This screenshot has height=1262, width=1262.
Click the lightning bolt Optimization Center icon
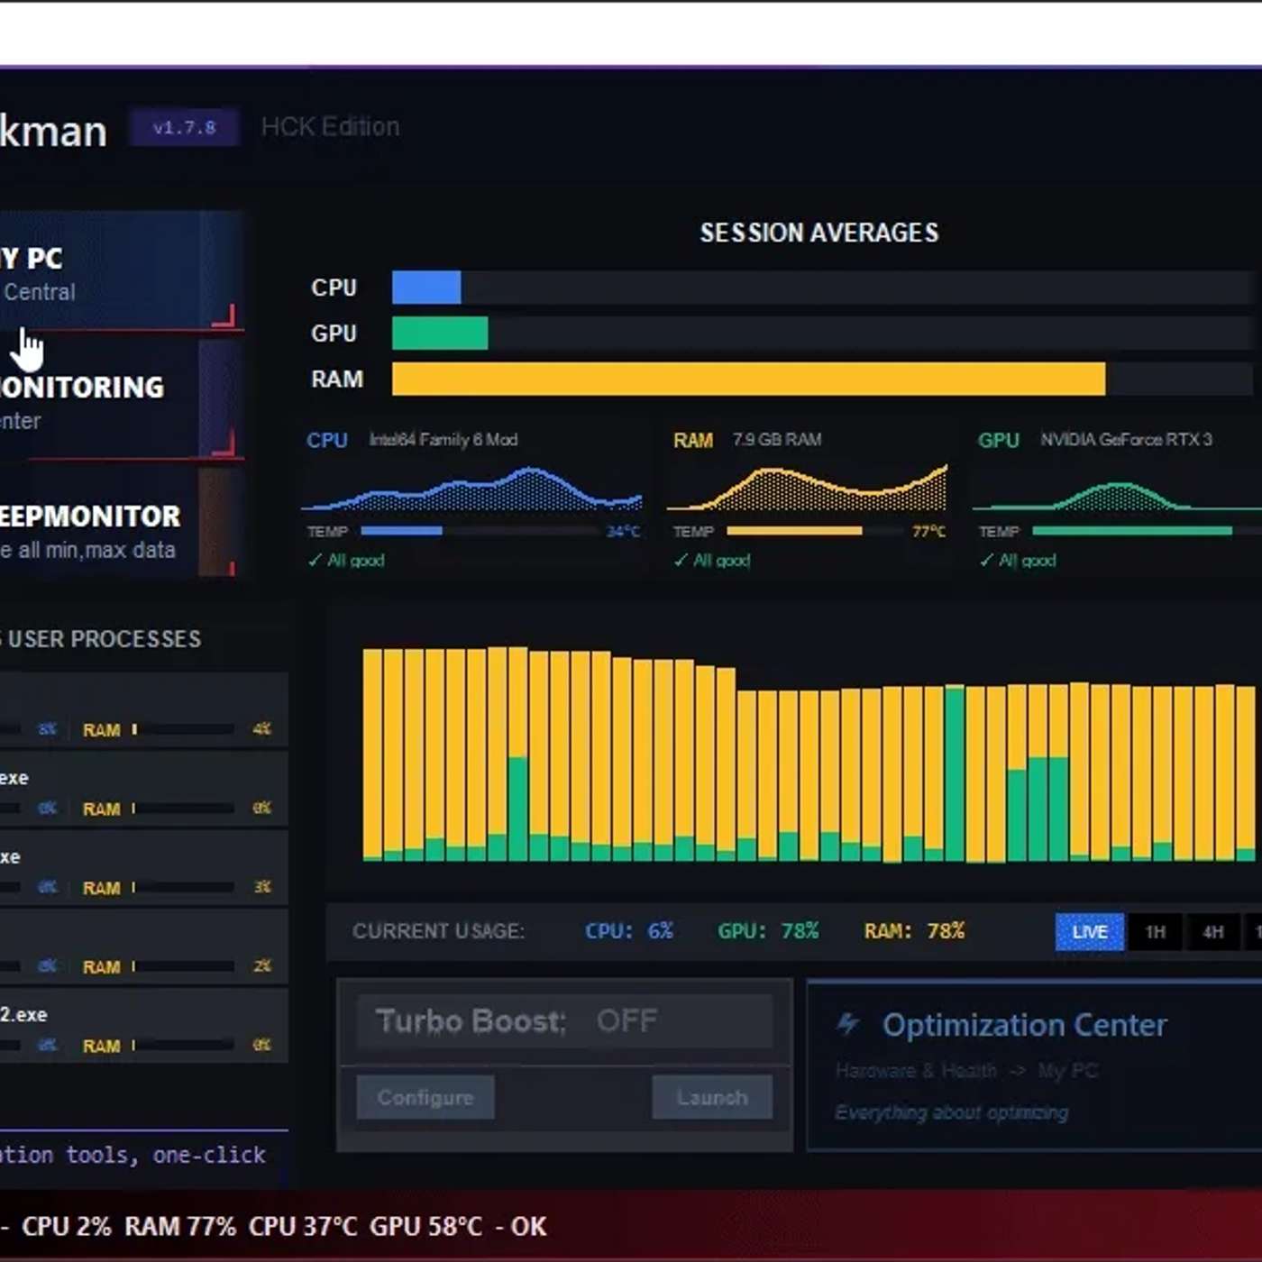[847, 1024]
